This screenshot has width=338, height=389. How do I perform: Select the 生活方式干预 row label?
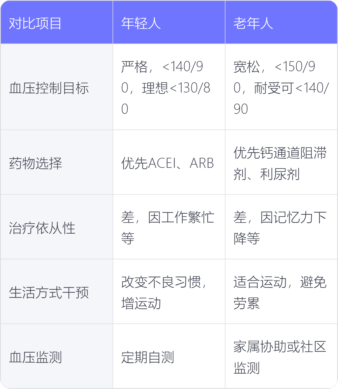57,292
